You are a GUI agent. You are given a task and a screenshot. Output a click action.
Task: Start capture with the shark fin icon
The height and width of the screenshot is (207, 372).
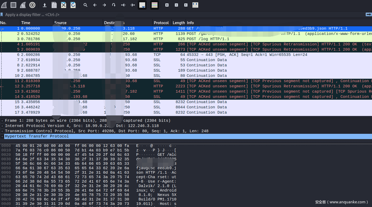coord(4,5)
